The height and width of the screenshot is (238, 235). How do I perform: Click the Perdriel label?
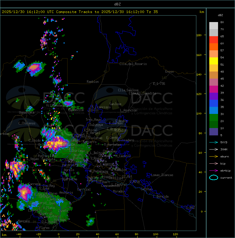(x=69, y=165)
